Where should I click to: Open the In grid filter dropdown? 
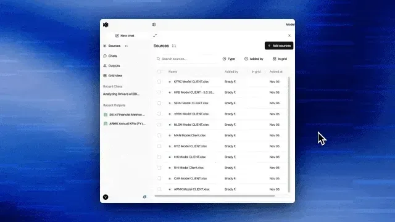[x=280, y=59]
